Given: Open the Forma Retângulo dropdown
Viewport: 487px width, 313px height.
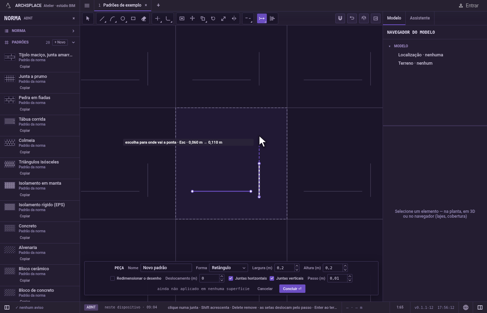Looking at the screenshot, I should click(x=229, y=268).
